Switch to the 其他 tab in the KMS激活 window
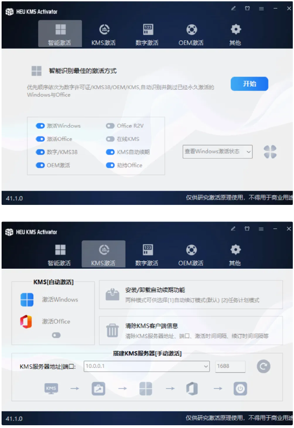 [235, 255]
